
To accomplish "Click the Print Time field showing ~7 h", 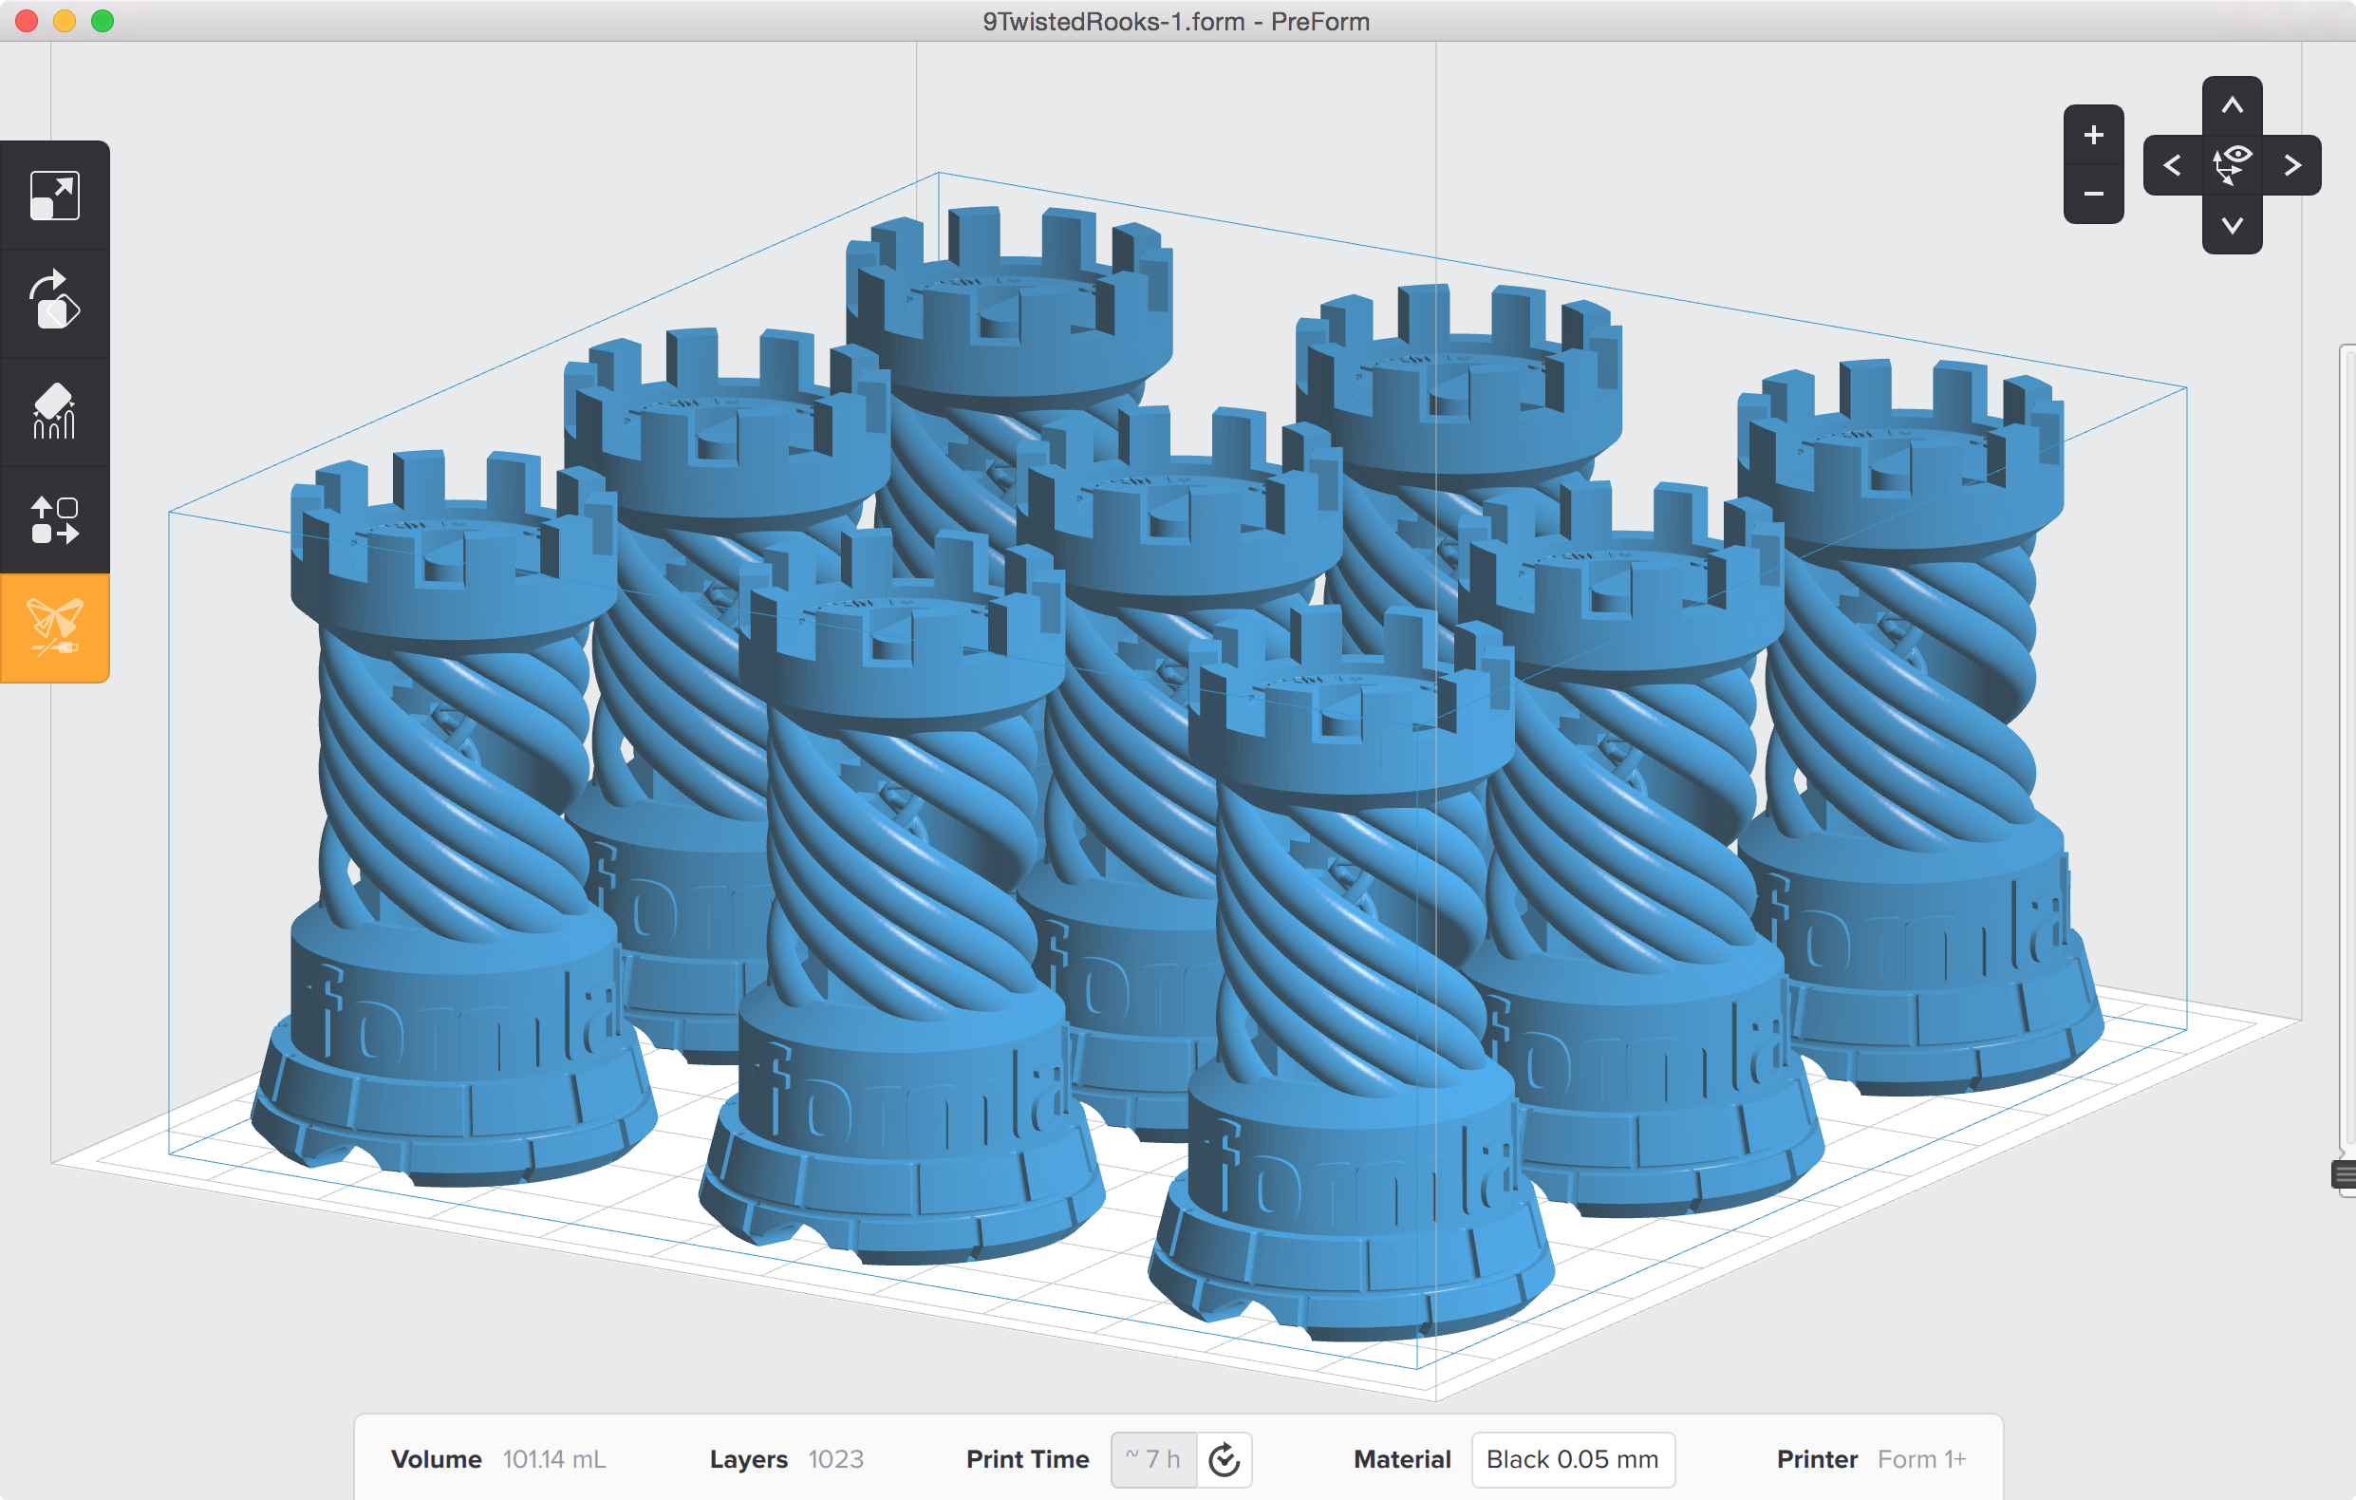I will 1154,1459.
